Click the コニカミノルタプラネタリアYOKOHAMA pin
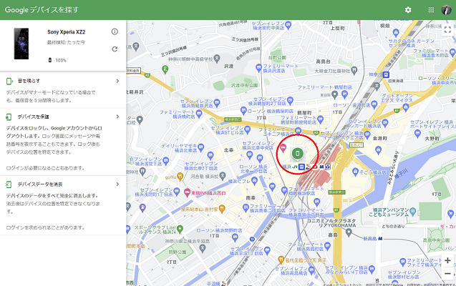456x286 pixels. tap(349, 232)
